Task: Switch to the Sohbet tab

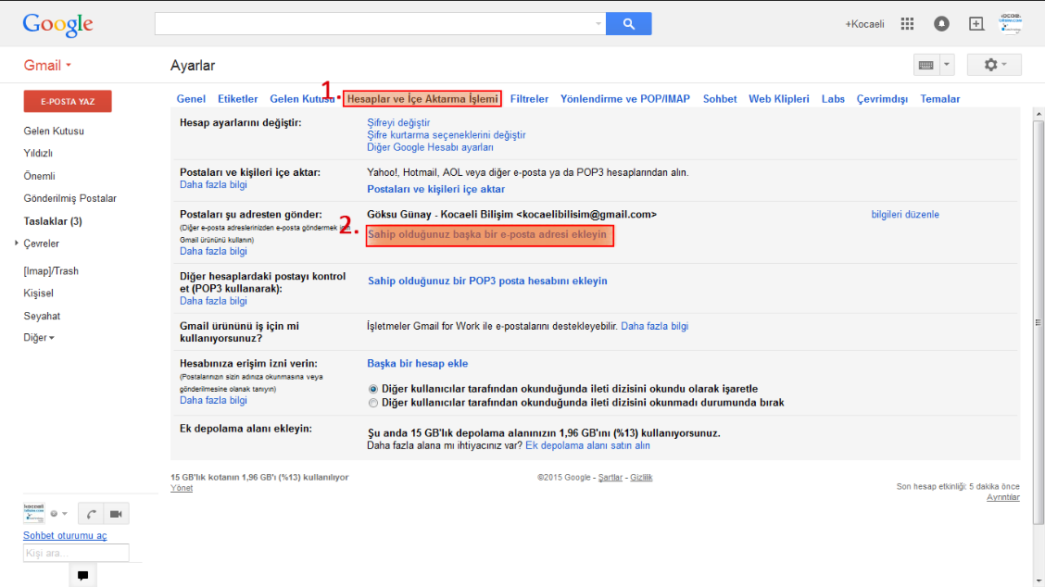Action: click(x=720, y=99)
